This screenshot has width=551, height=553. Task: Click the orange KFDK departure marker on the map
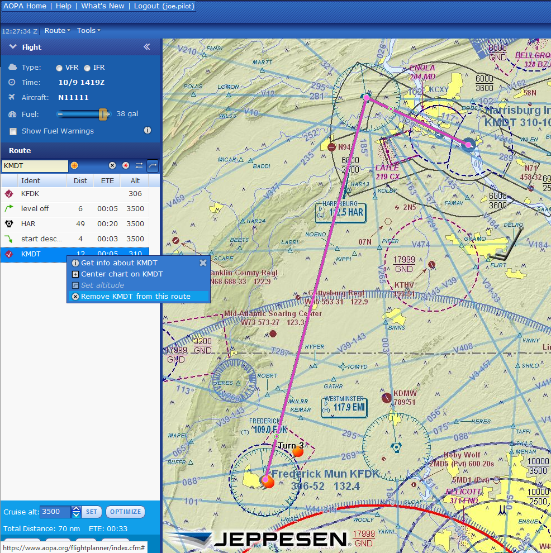268,482
